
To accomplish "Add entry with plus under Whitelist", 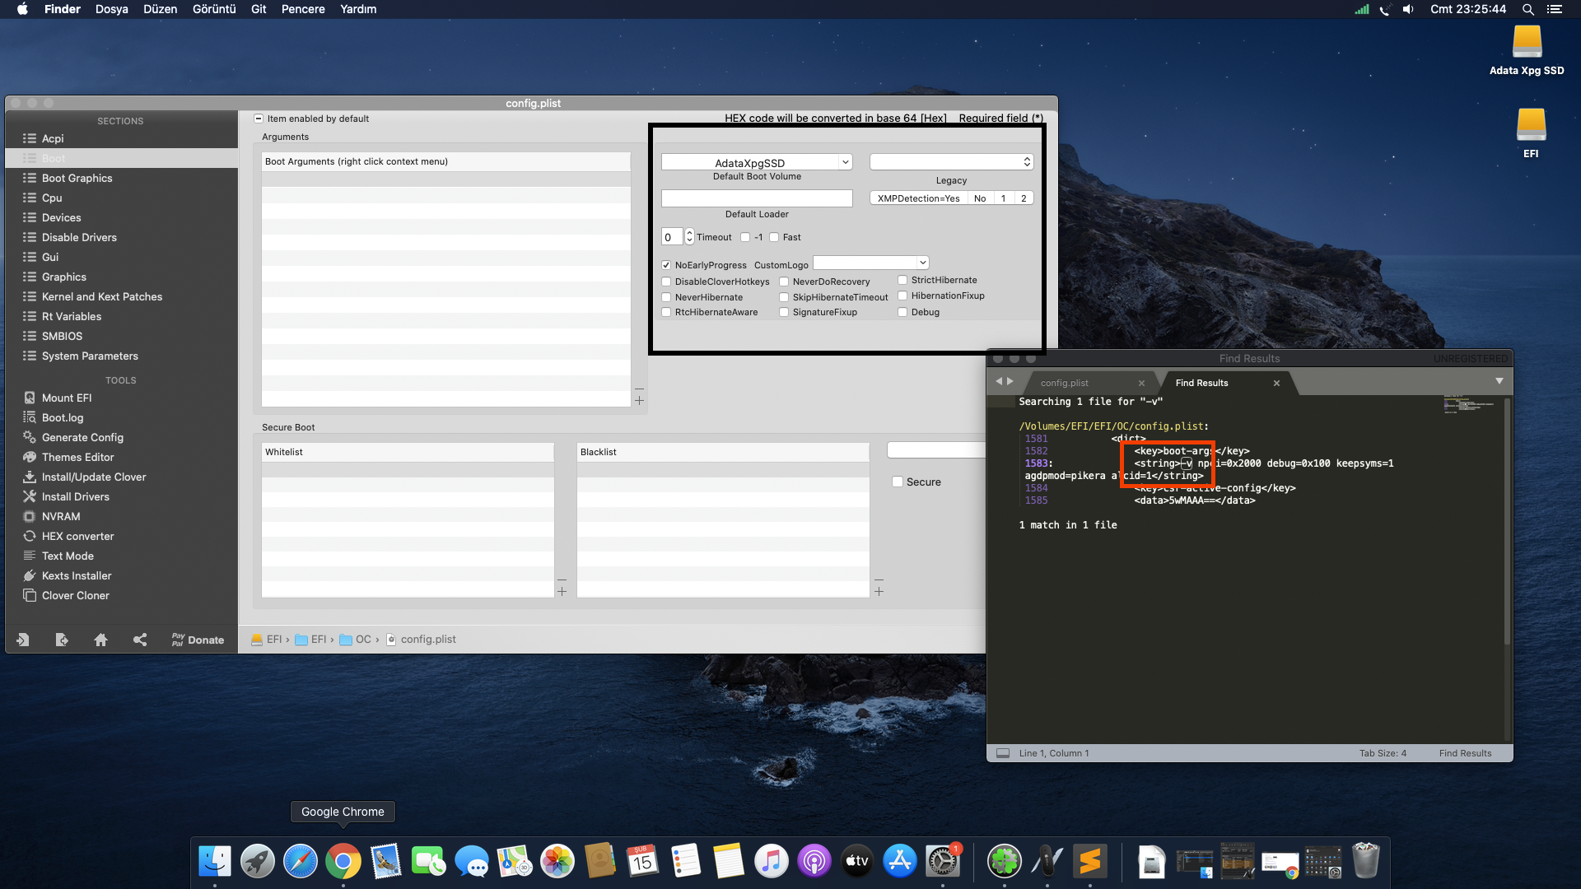I will tap(562, 592).
